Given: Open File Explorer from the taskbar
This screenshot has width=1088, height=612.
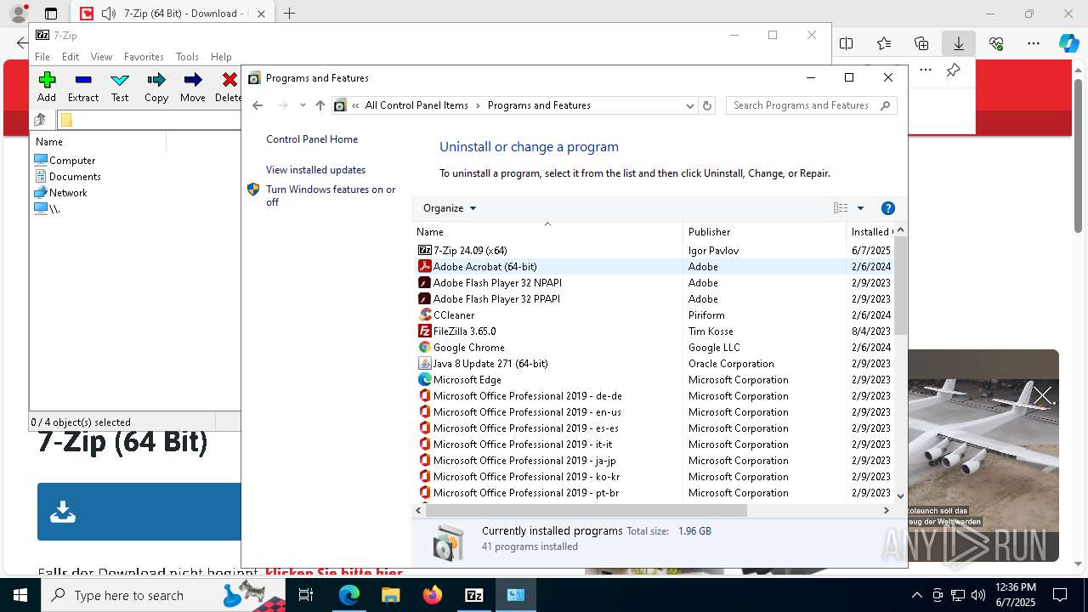Looking at the screenshot, I should (x=391, y=595).
